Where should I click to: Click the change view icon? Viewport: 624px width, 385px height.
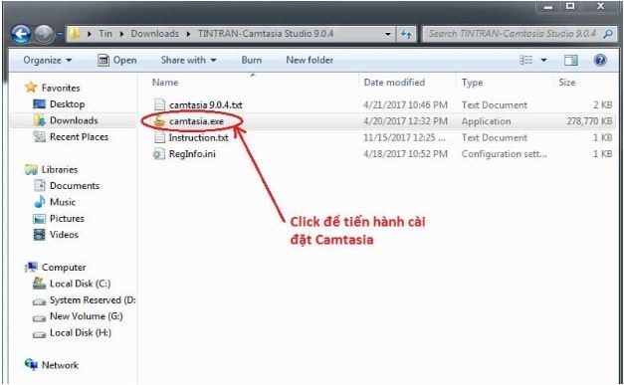(x=526, y=60)
